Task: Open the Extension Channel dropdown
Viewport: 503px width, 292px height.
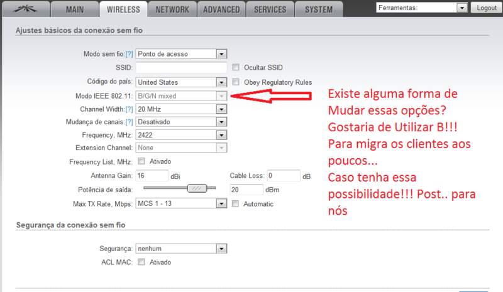Action: pyautogui.click(x=181, y=148)
